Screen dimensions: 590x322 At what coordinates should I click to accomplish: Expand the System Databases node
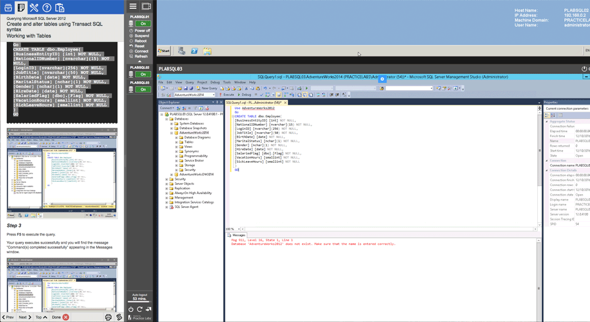pyautogui.click(x=171, y=123)
